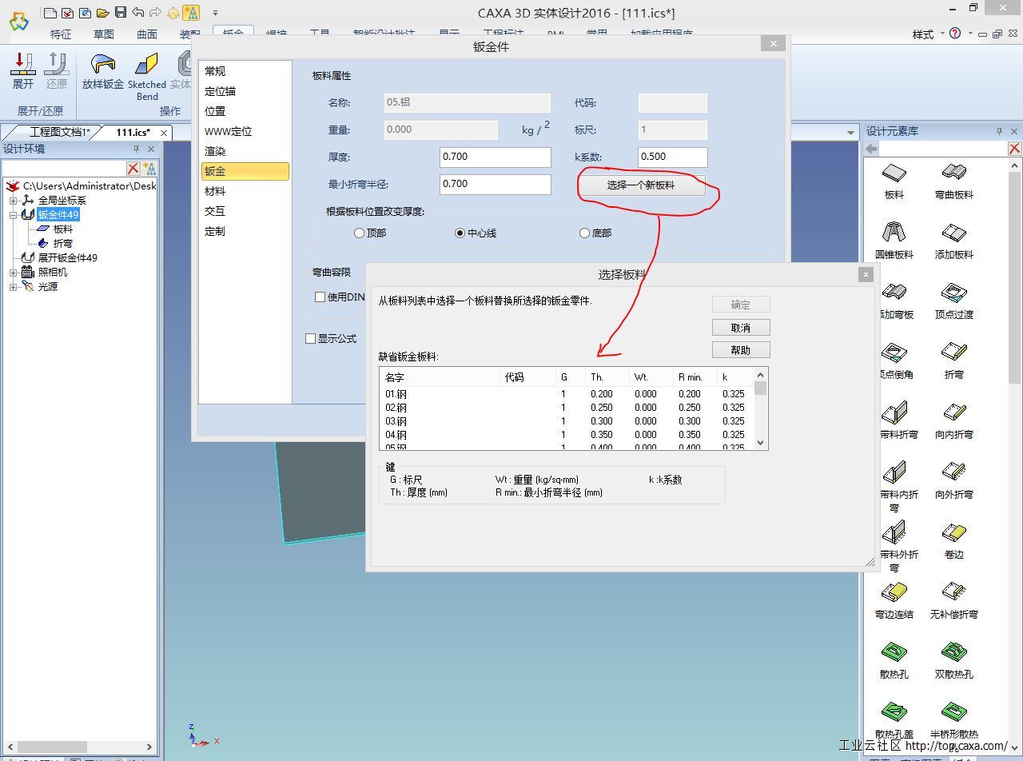Open the 草图 ribbon tab
Viewport: 1023px width, 761px height.
click(x=103, y=34)
